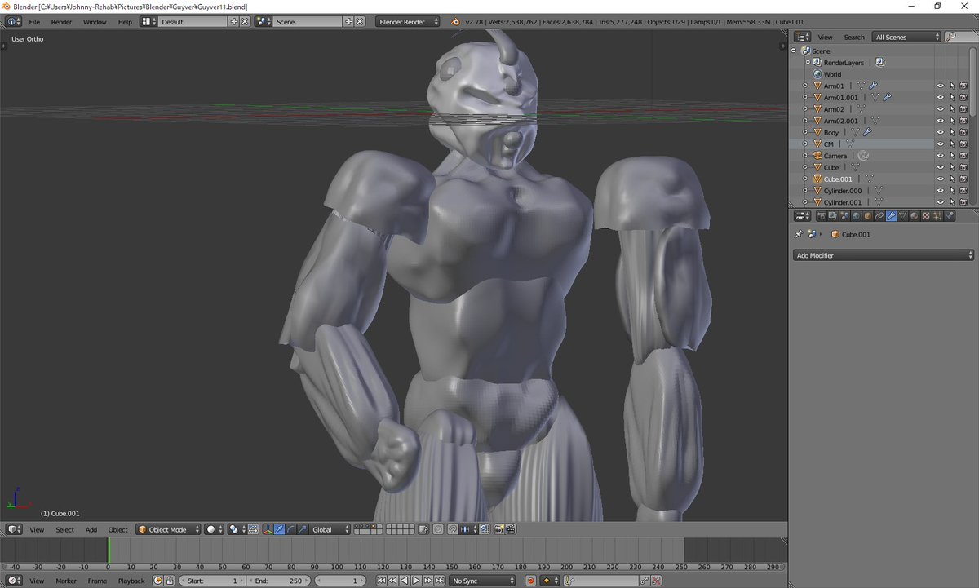Play the animation forward
The width and height of the screenshot is (979, 588).
click(416, 581)
